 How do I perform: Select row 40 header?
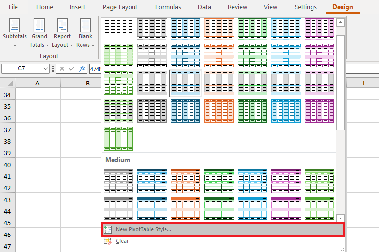coord(7,165)
